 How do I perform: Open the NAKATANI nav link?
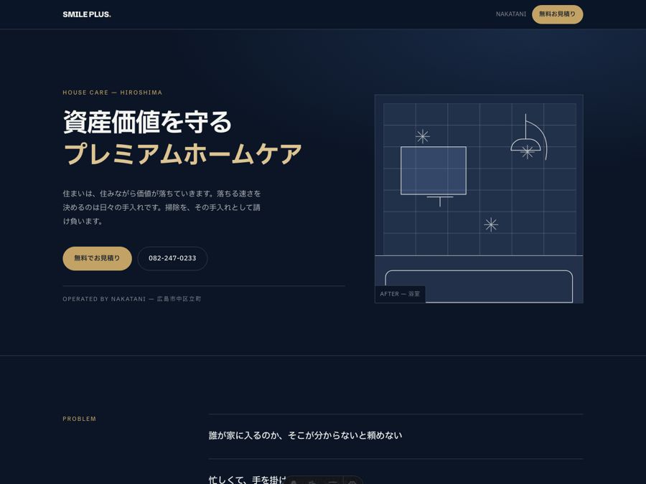511,14
